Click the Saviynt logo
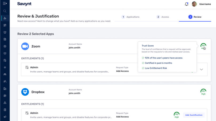 24,4
